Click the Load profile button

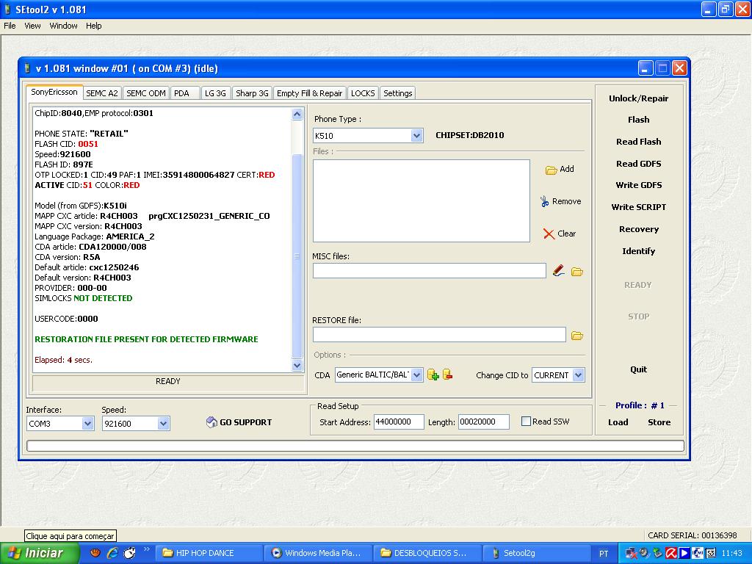(x=618, y=422)
